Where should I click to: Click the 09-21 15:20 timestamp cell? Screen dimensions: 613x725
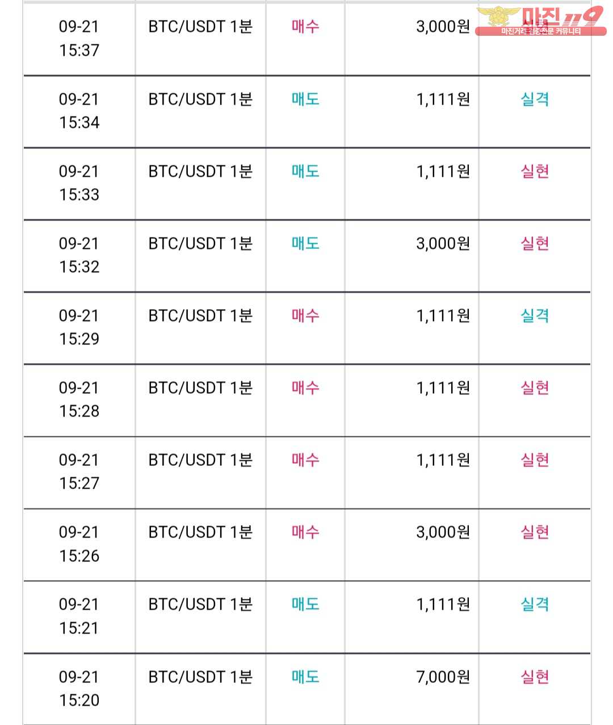point(79,688)
